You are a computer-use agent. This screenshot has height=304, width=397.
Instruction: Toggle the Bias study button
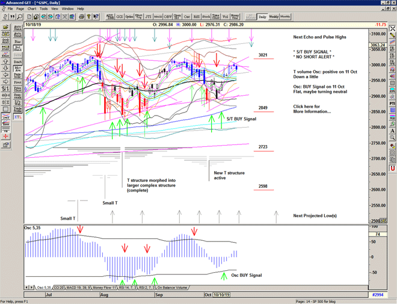tap(17, 42)
